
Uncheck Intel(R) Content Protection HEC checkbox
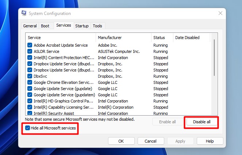click(30, 58)
